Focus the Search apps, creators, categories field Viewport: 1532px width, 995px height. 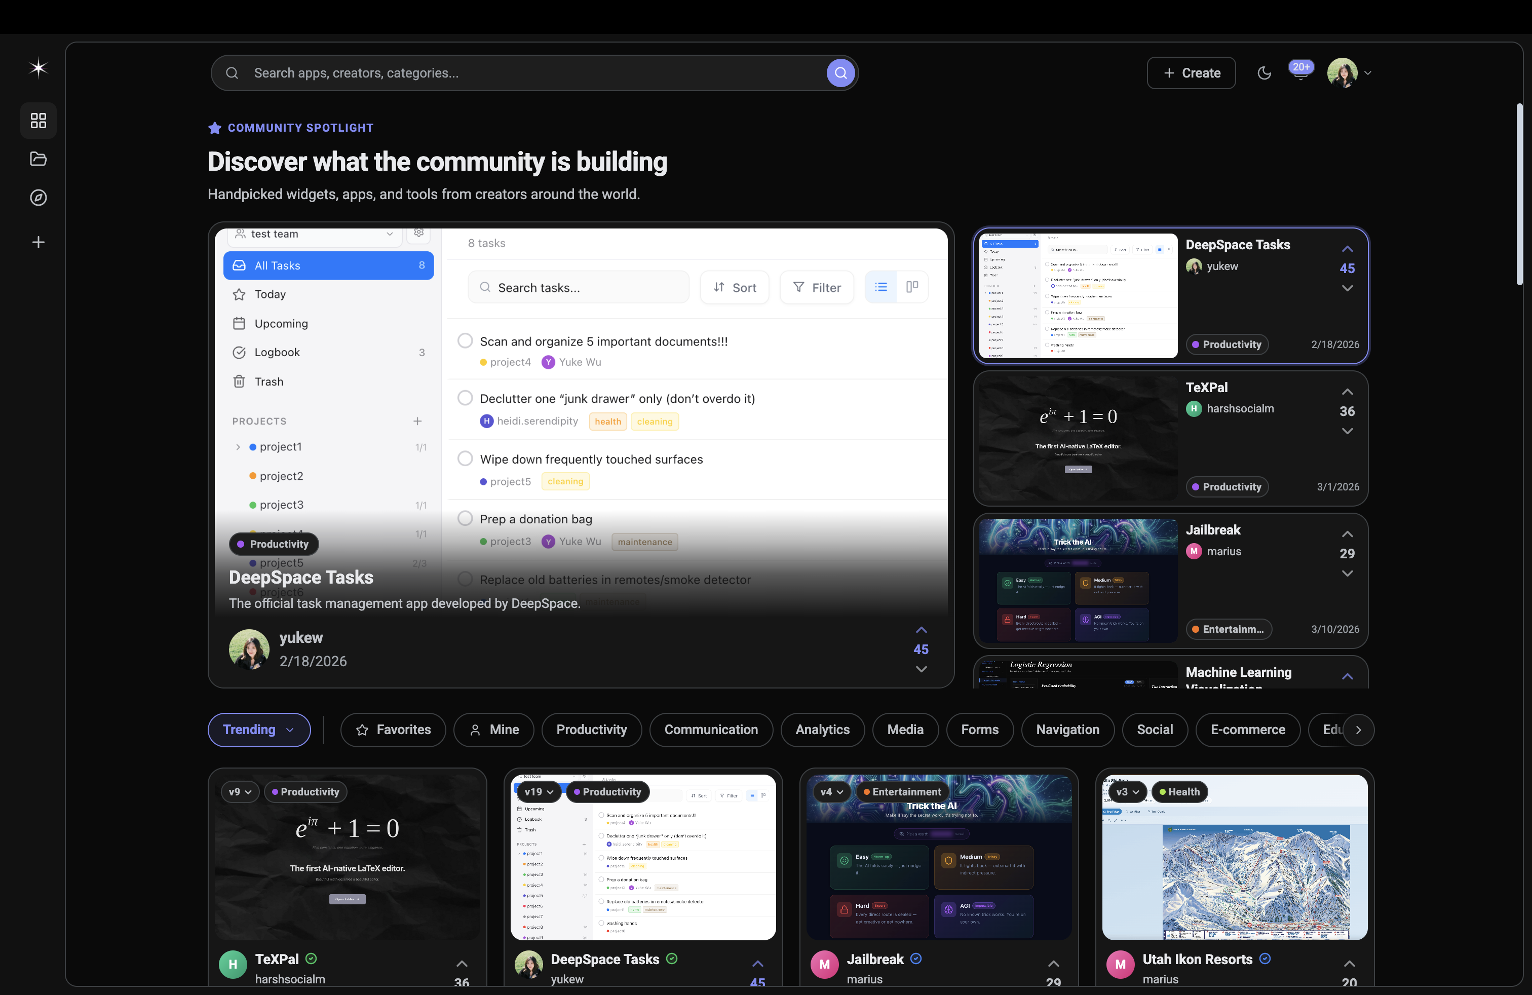tap(534, 73)
